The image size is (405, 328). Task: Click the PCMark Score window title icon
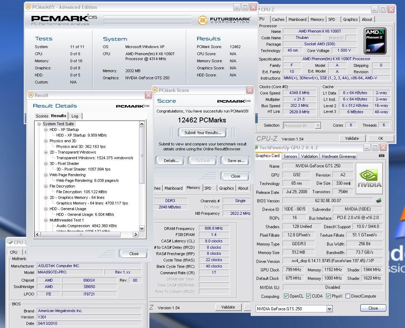[155, 90]
